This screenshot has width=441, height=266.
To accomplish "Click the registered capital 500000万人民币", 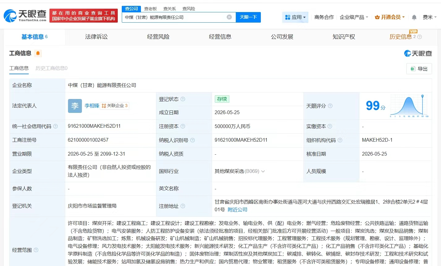I will click(232, 127).
